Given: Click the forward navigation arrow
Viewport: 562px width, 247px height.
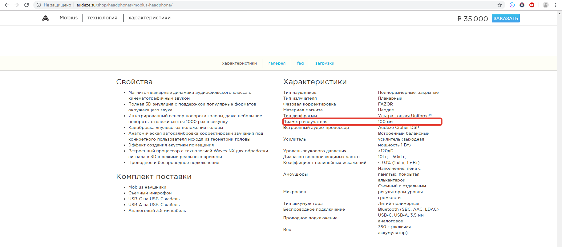Looking at the screenshot, I should tap(17, 5).
